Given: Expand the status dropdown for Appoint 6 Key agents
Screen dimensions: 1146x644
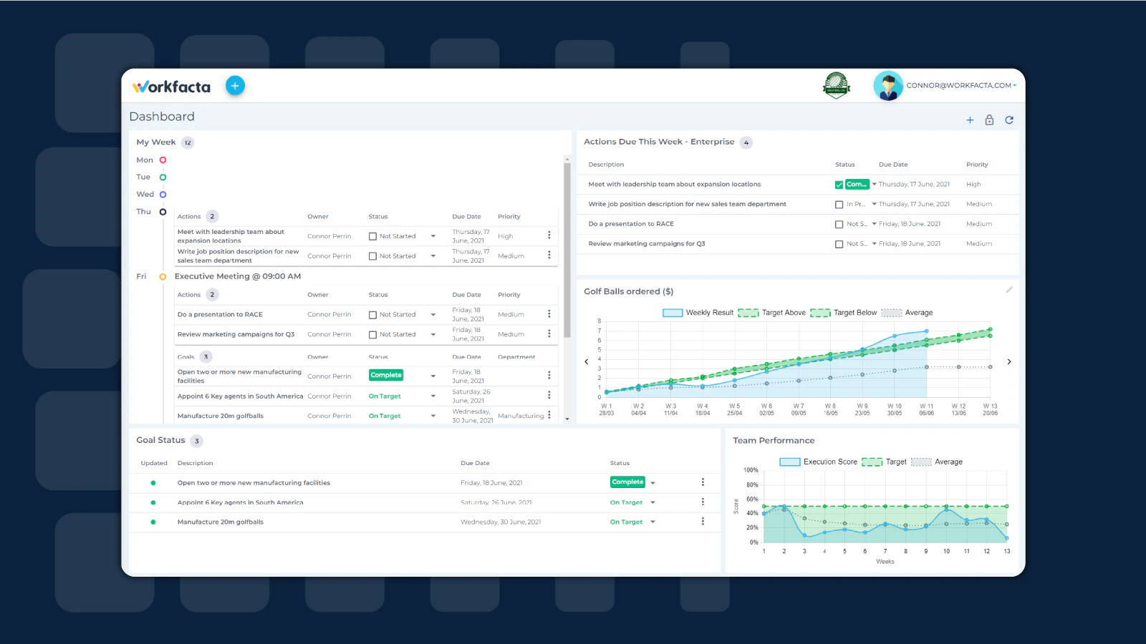Looking at the screenshot, I should 433,396.
